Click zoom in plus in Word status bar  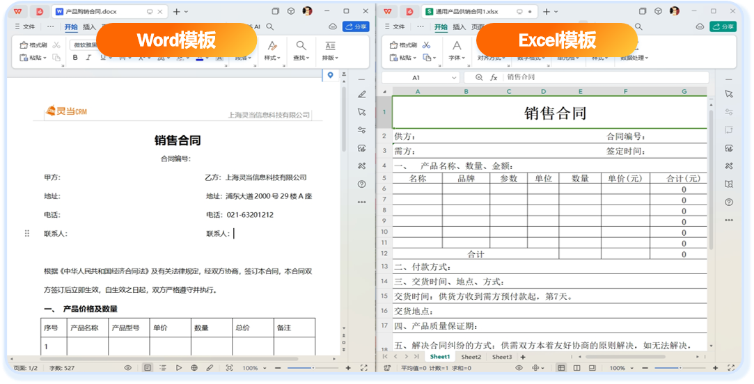click(348, 368)
